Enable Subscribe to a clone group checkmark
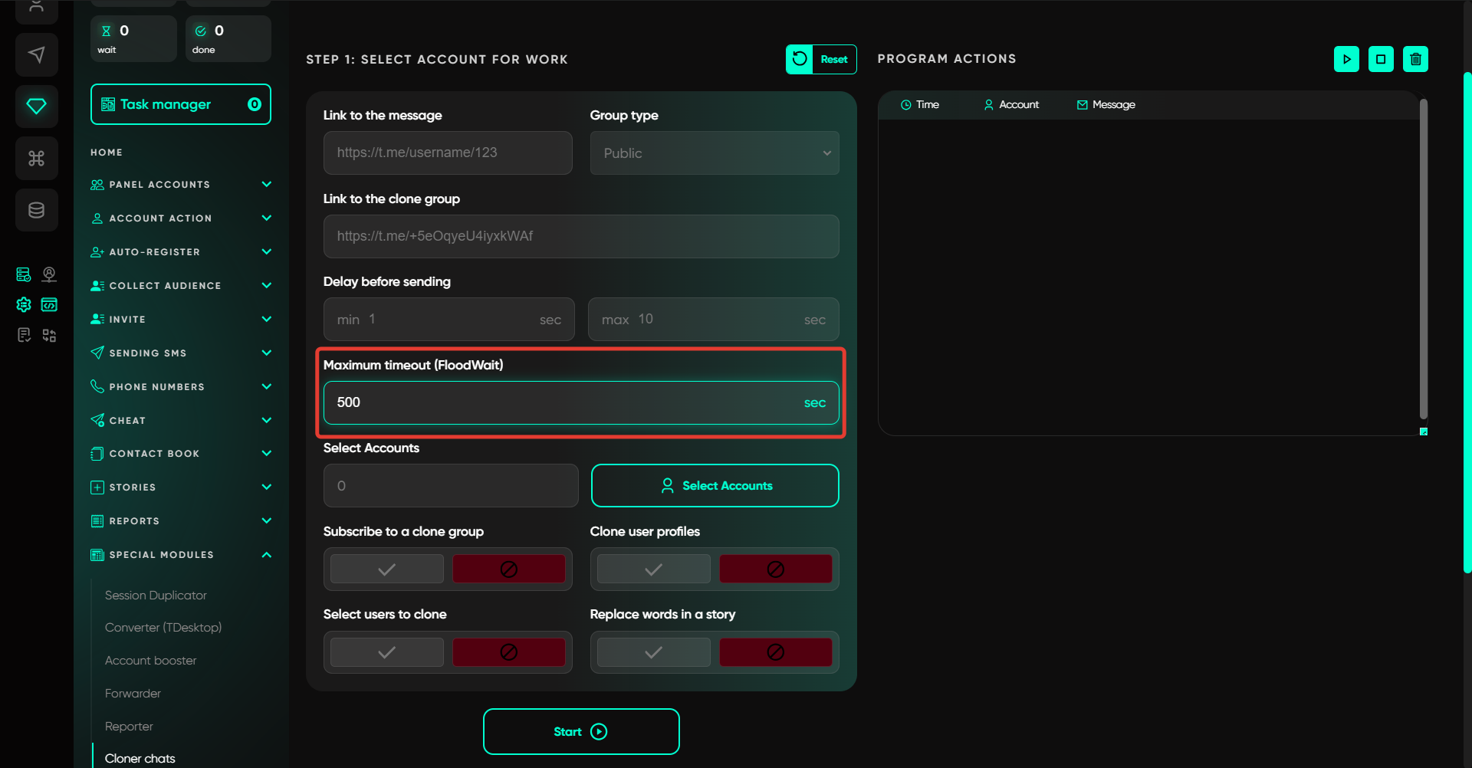This screenshot has width=1472, height=768. click(x=387, y=569)
